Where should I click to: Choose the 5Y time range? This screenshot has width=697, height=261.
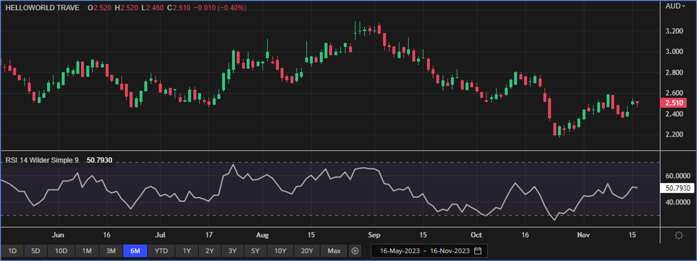coord(255,251)
